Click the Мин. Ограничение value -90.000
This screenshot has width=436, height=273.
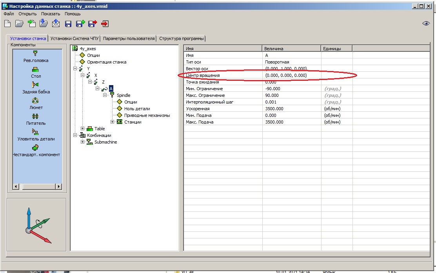point(292,89)
